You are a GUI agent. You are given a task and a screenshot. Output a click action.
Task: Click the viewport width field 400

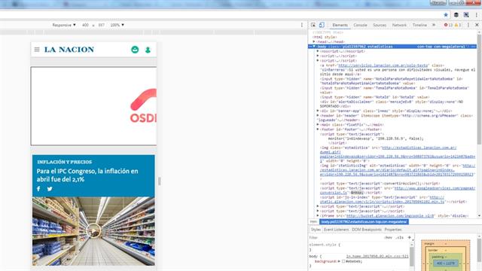coord(85,25)
